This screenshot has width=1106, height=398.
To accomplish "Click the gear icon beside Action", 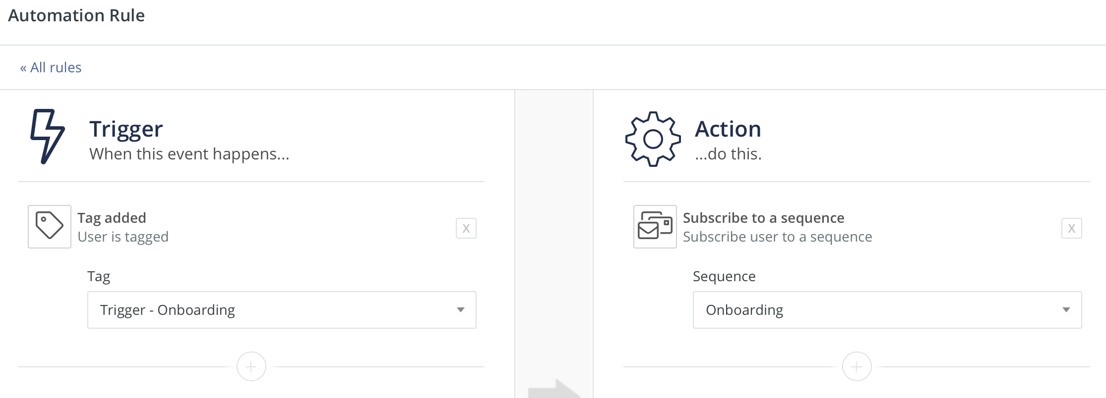I will point(653,139).
